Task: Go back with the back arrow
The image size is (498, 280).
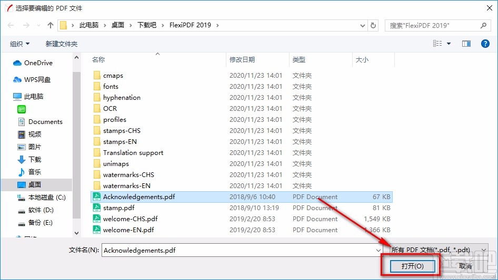Action: click(11, 25)
